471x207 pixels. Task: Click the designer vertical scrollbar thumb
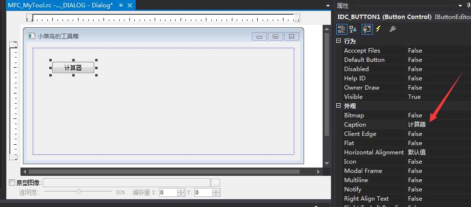tap(327, 85)
